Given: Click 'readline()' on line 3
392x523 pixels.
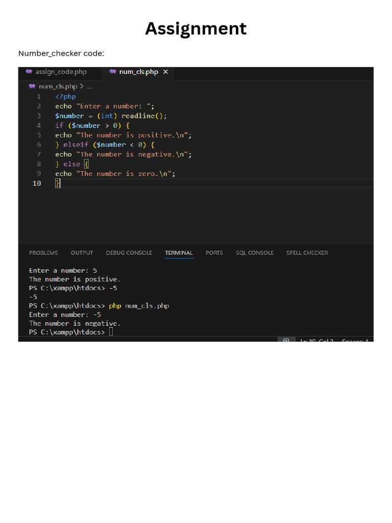Looking at the screenshot, I should click(142, 116).
